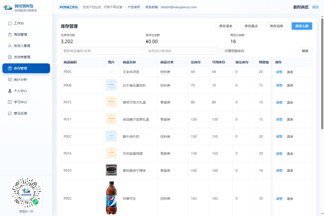The image size is (324, 216).
Task: Click the 预警值 column header
Action: [x=264, y=62]
